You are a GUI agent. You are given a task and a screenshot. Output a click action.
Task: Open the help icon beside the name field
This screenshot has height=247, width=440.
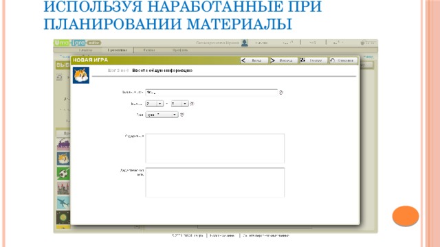click(x=281, y=93)
